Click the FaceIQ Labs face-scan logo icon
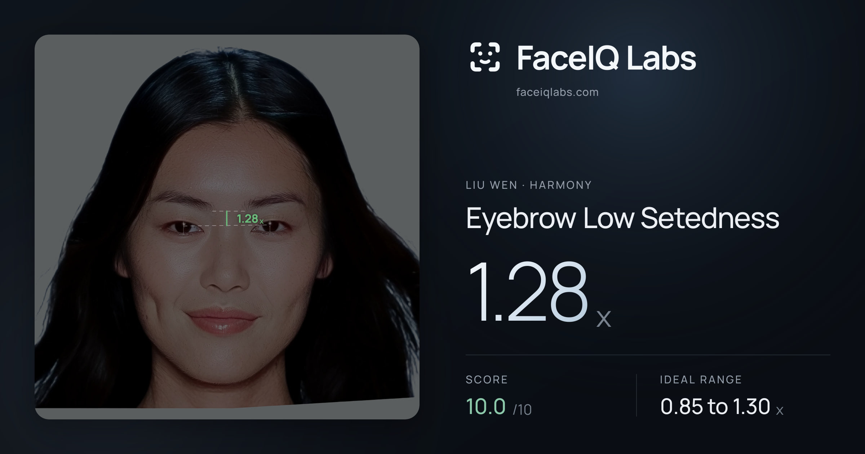 [x=485, y=57]
